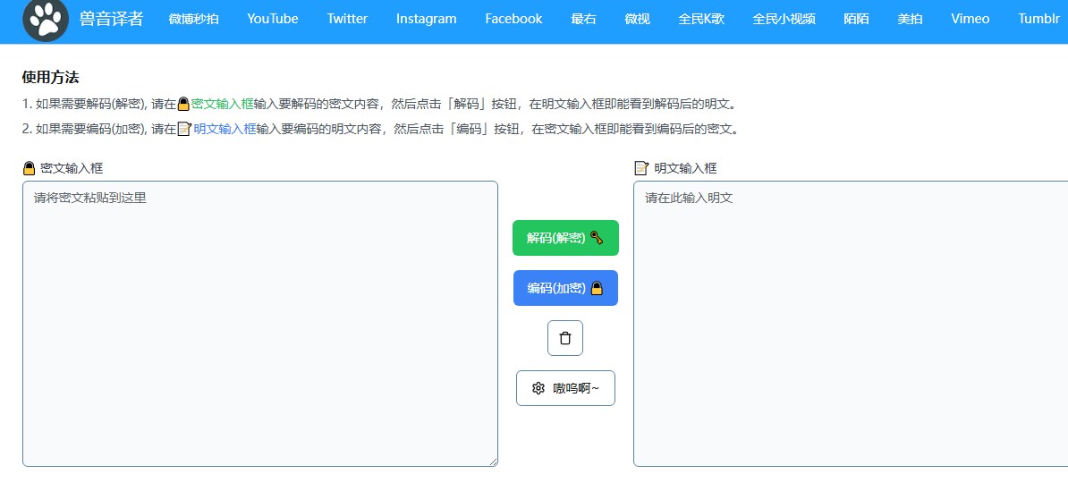Select Facebook in the top navigation
The image size is (1068, 491).
click(x=513, y=19)
